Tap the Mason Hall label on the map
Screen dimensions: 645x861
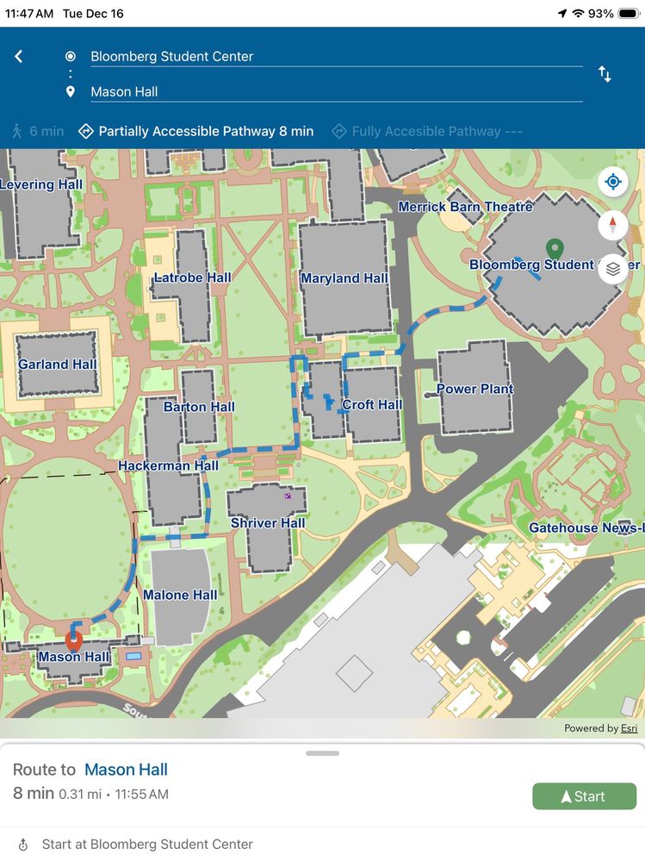point(74,657)
